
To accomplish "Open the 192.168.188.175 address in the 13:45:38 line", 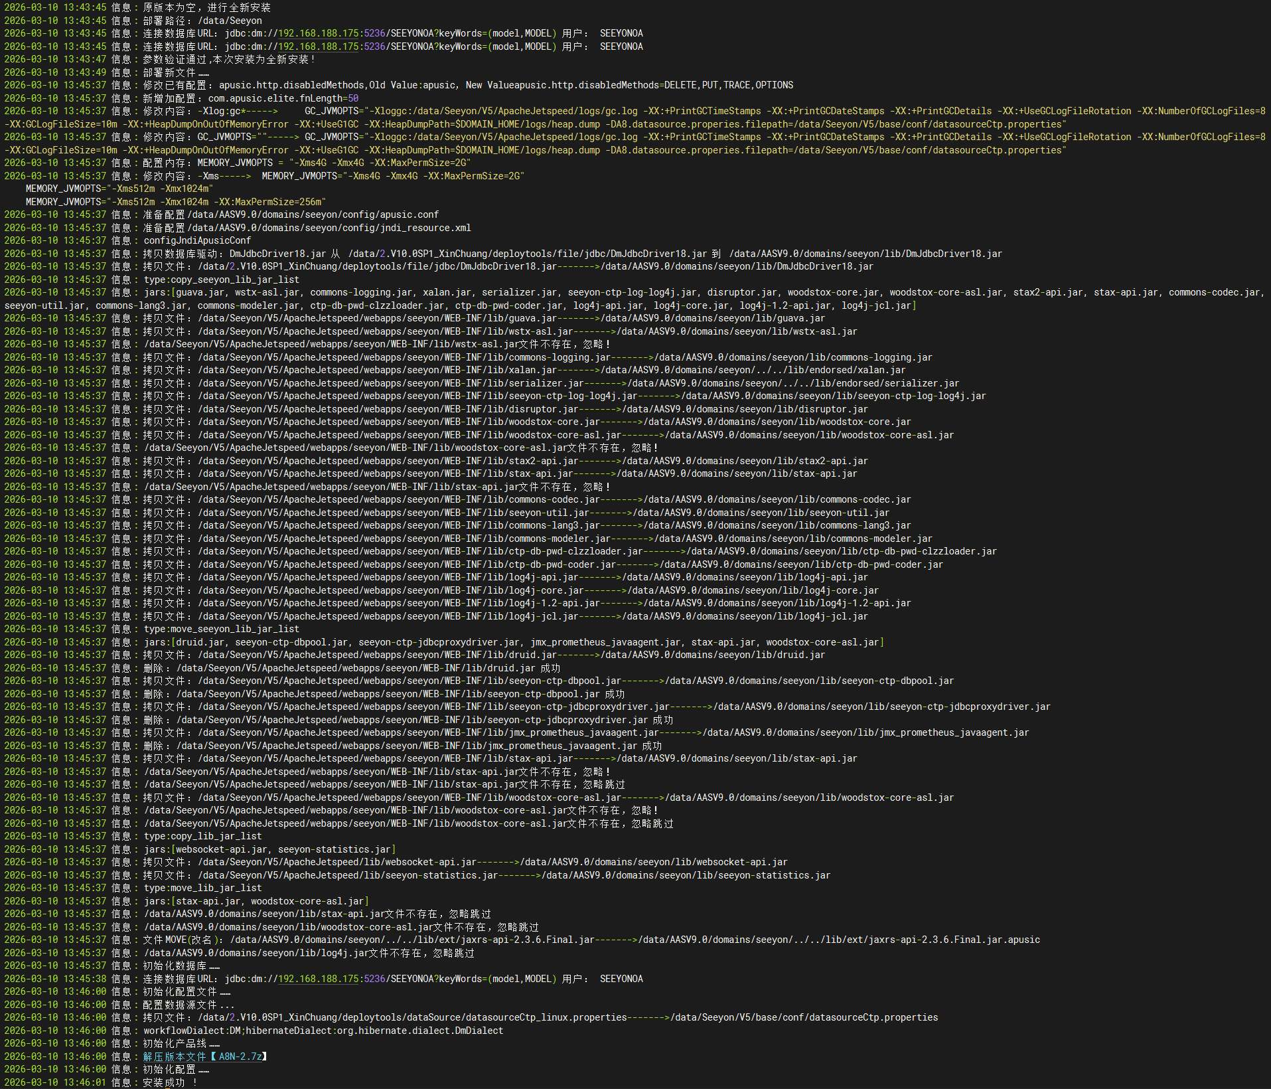I will click(318, 979).
